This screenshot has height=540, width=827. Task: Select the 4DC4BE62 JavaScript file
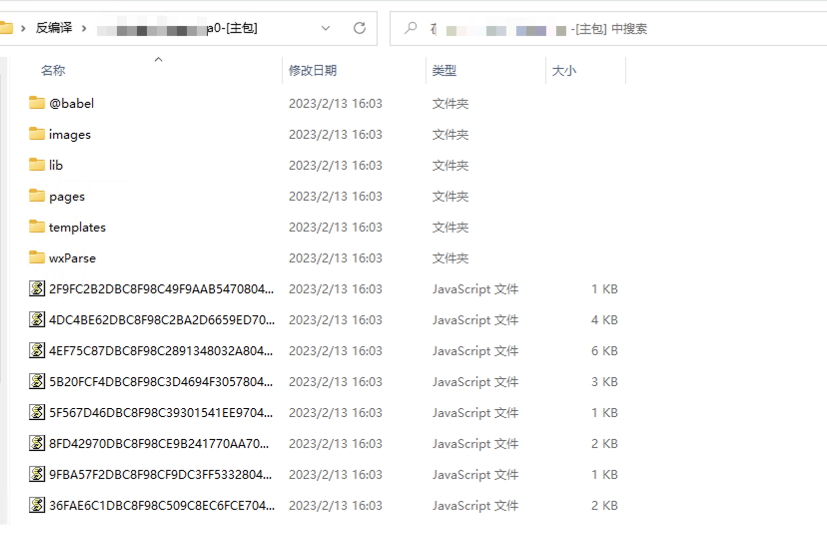coord(160,320)
